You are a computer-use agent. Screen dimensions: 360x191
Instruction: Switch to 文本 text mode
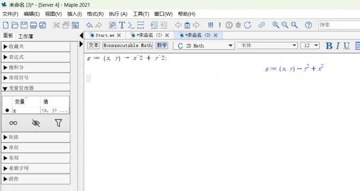94,45
